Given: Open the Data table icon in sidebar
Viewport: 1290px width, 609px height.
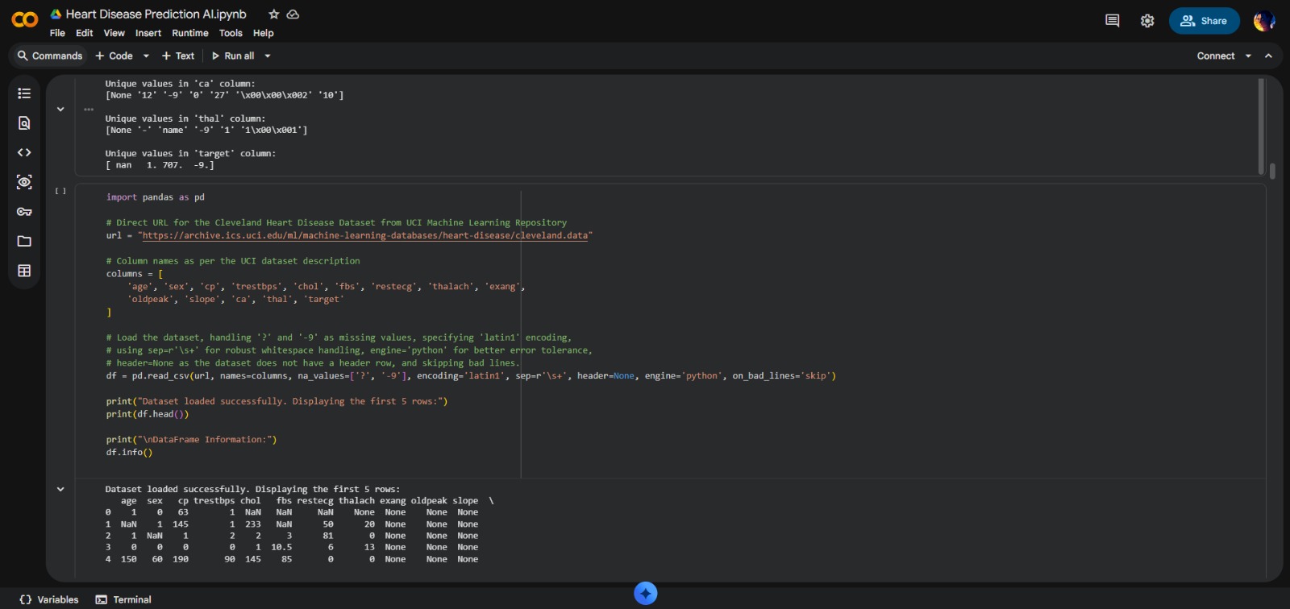Looking at the screenshot, I should (x=24, y=271).
